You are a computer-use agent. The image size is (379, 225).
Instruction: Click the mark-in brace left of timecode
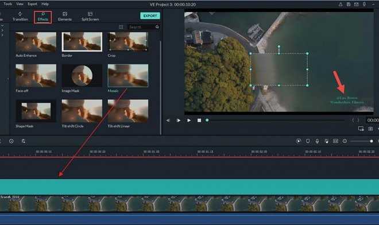(x=353, y=120)
